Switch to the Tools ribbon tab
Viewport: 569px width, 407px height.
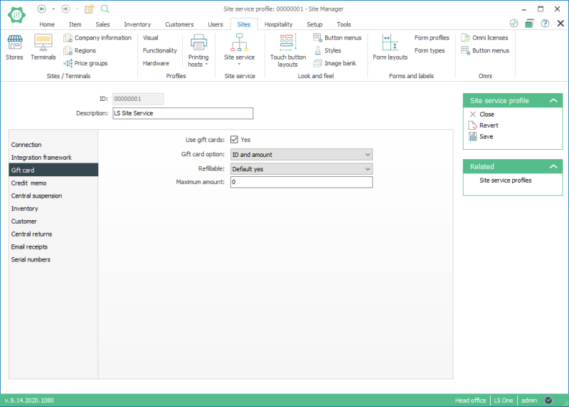344,24
